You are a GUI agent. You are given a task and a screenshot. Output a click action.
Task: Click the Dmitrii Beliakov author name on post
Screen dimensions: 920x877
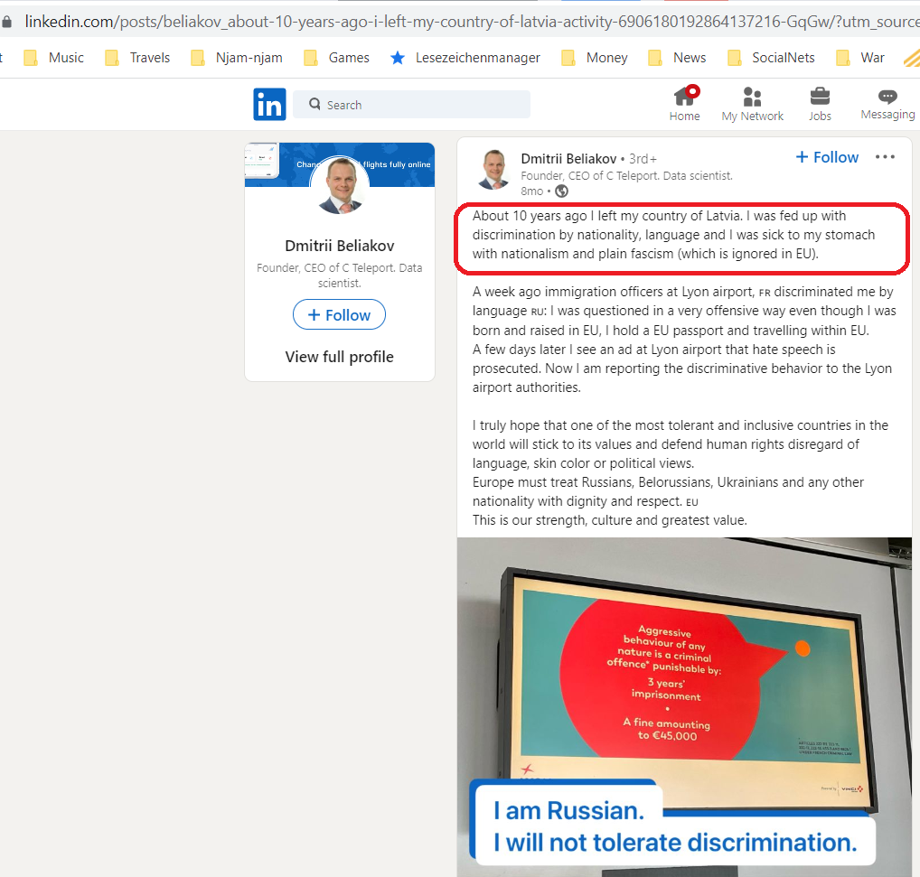(568, 159)
